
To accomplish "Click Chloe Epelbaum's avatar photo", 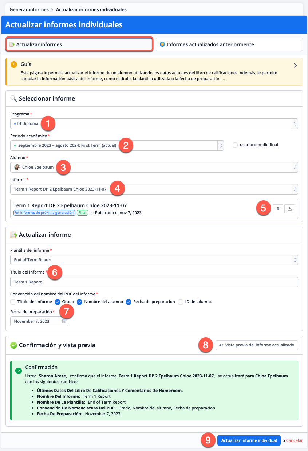I will pos(17,167).
